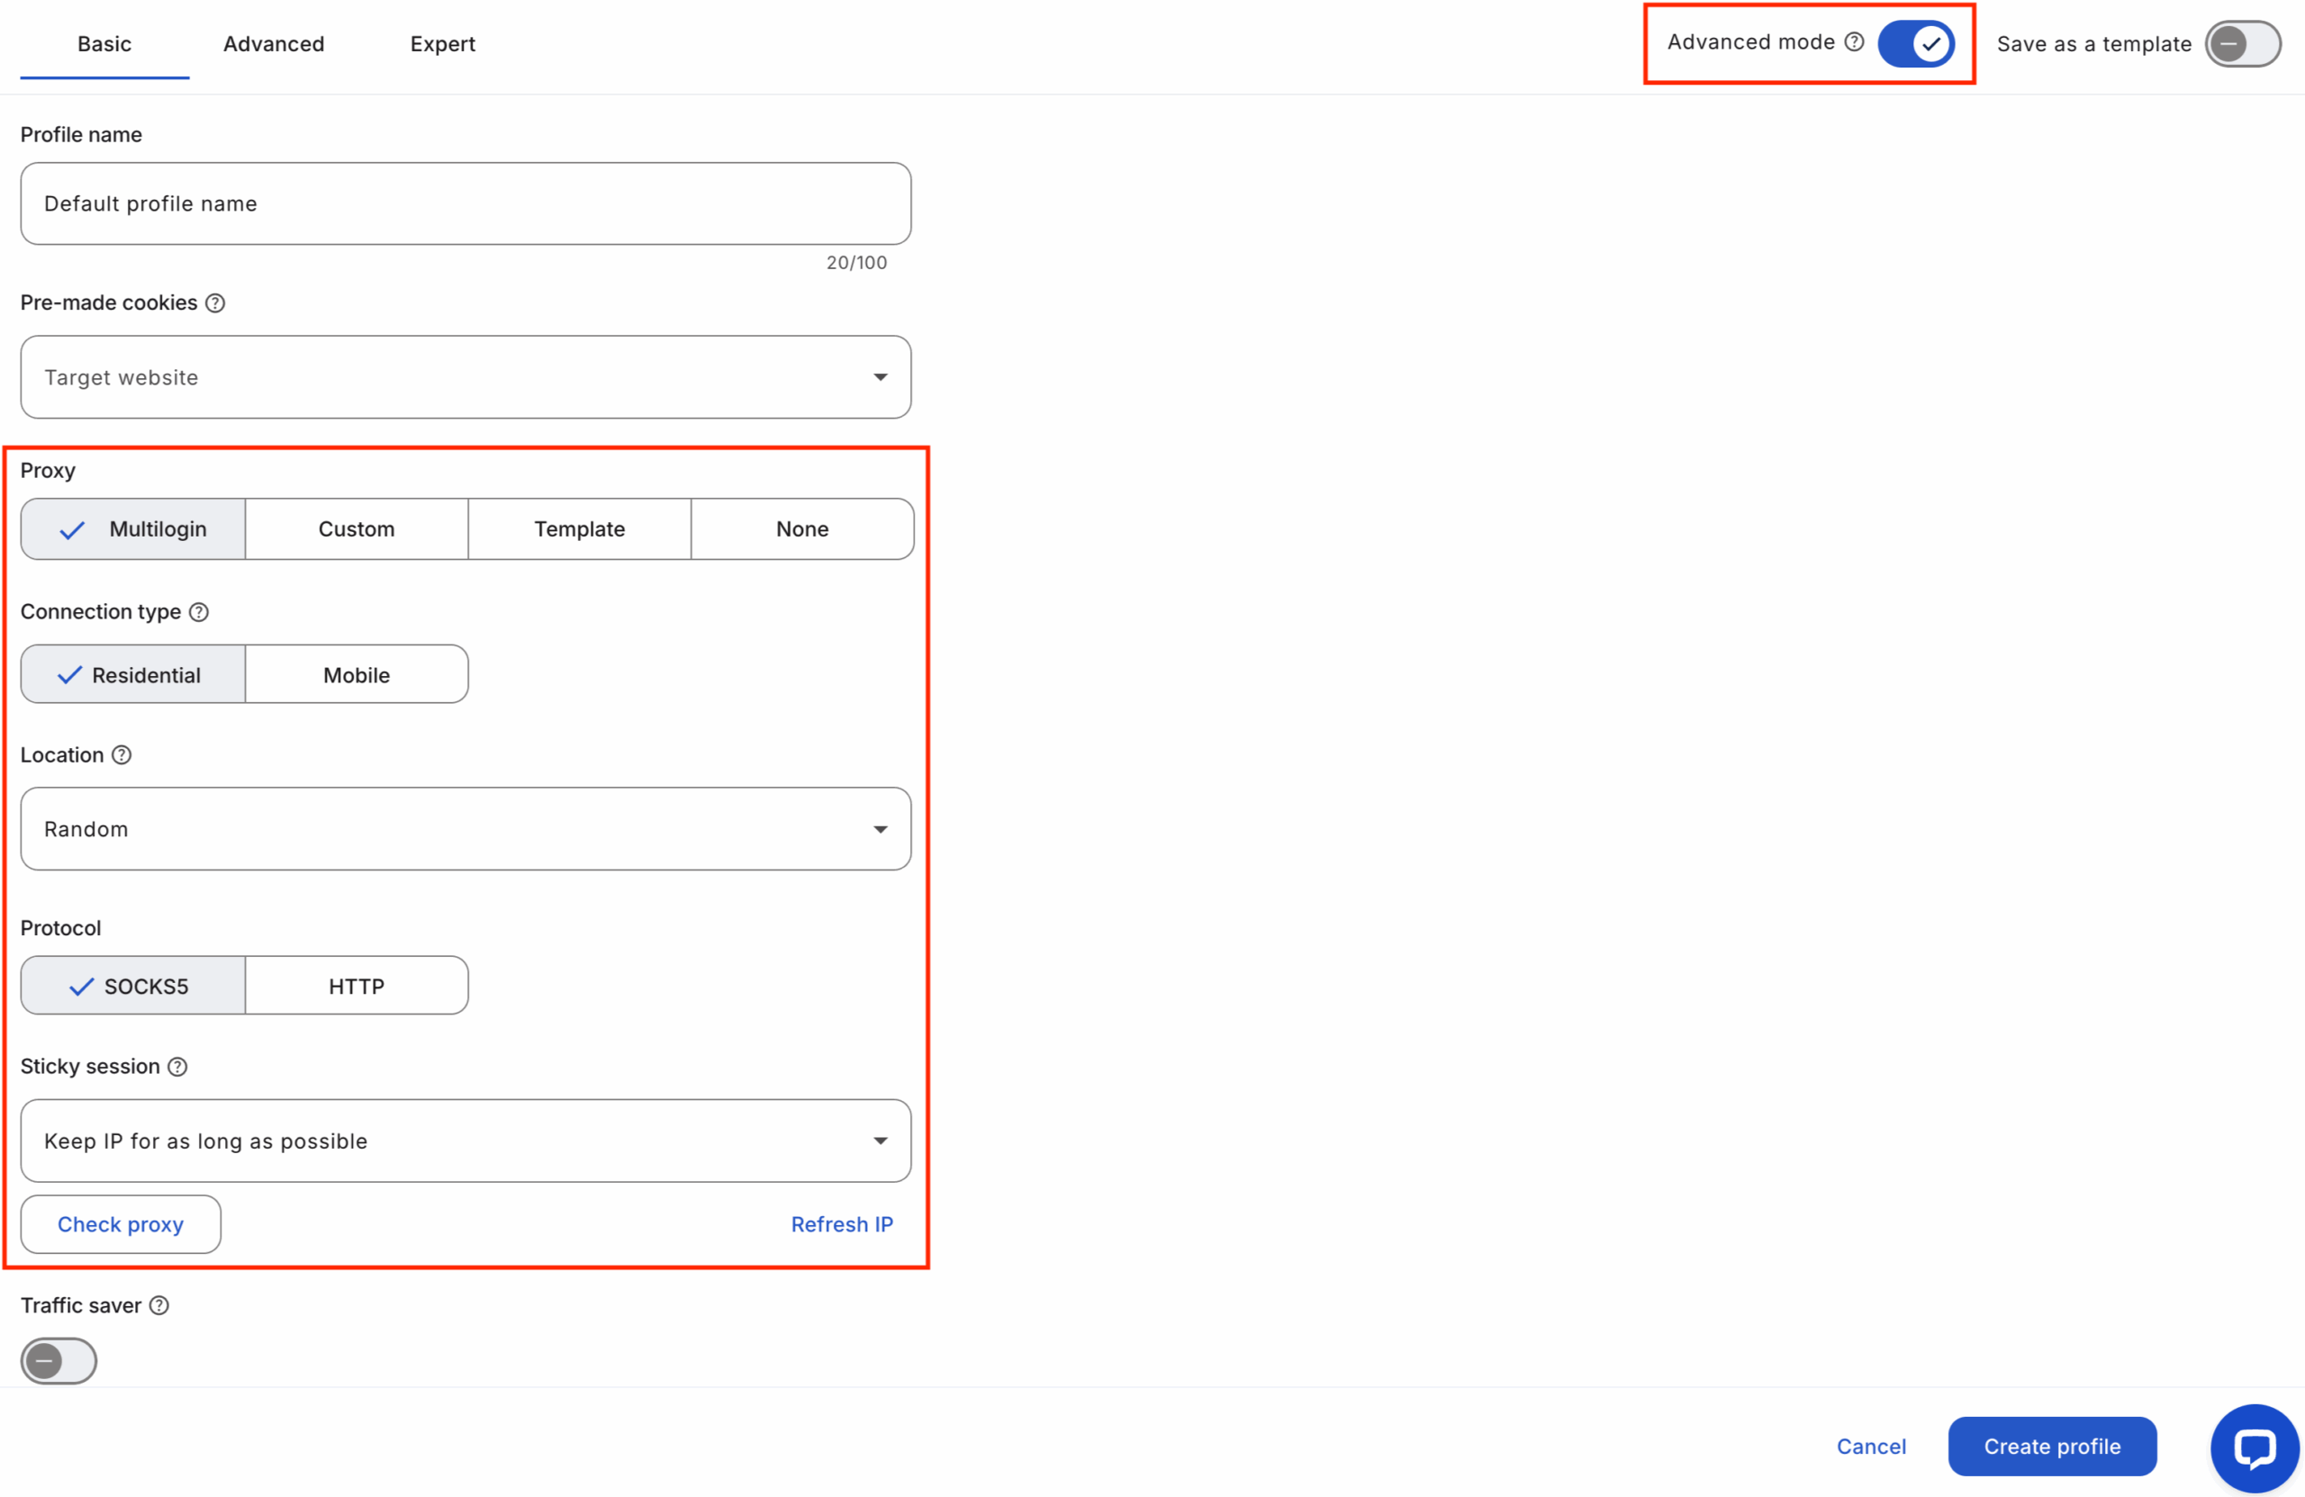
Task: Click the Sticky session question mark icon
Action: [177, 1066]
